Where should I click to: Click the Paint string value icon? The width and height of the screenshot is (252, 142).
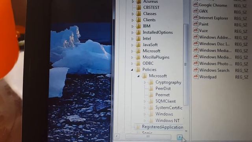coord(195,24)
